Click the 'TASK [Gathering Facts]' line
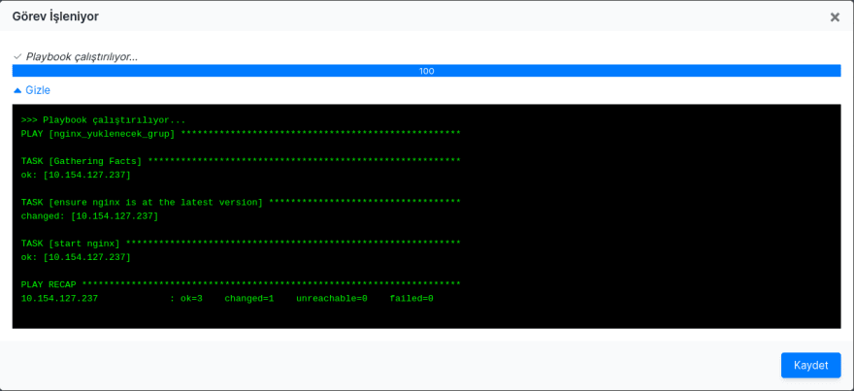854x391 pixels. (x=241, y=161)
